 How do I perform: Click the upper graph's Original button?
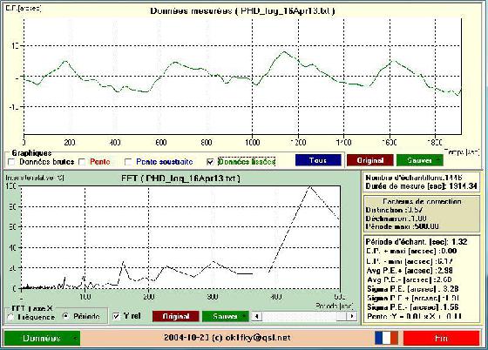coord(370,160)
